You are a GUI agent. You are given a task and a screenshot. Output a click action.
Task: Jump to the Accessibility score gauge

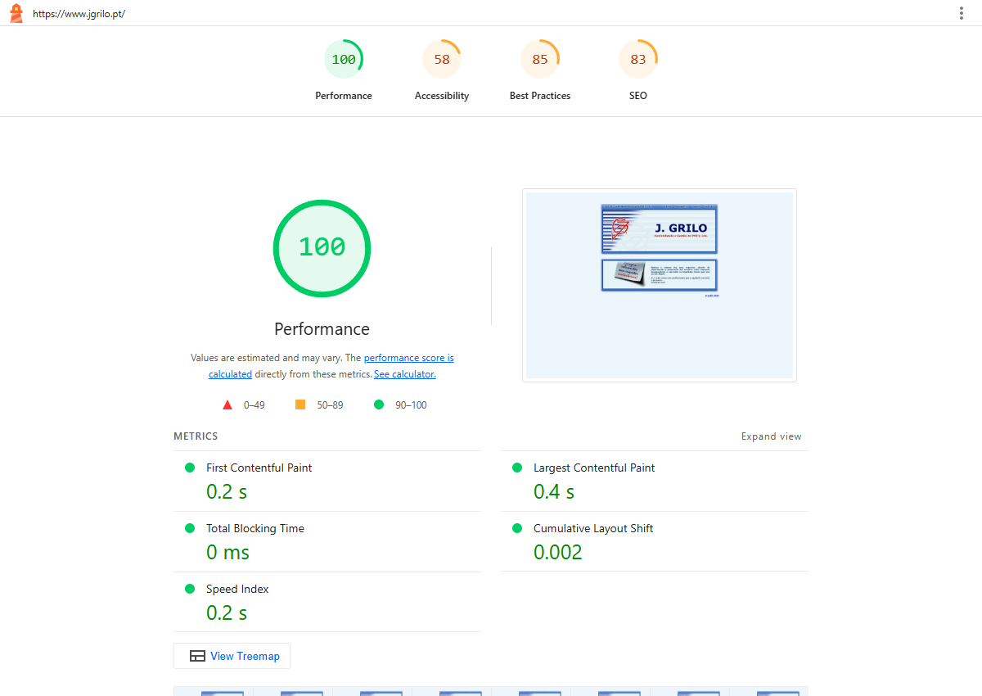click(x=442, y=70)
